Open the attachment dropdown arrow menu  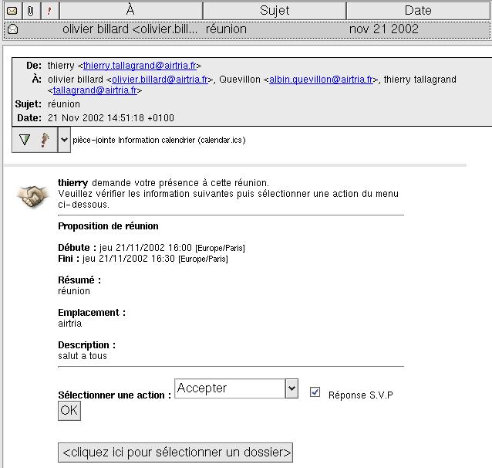[x=64, y=140]
